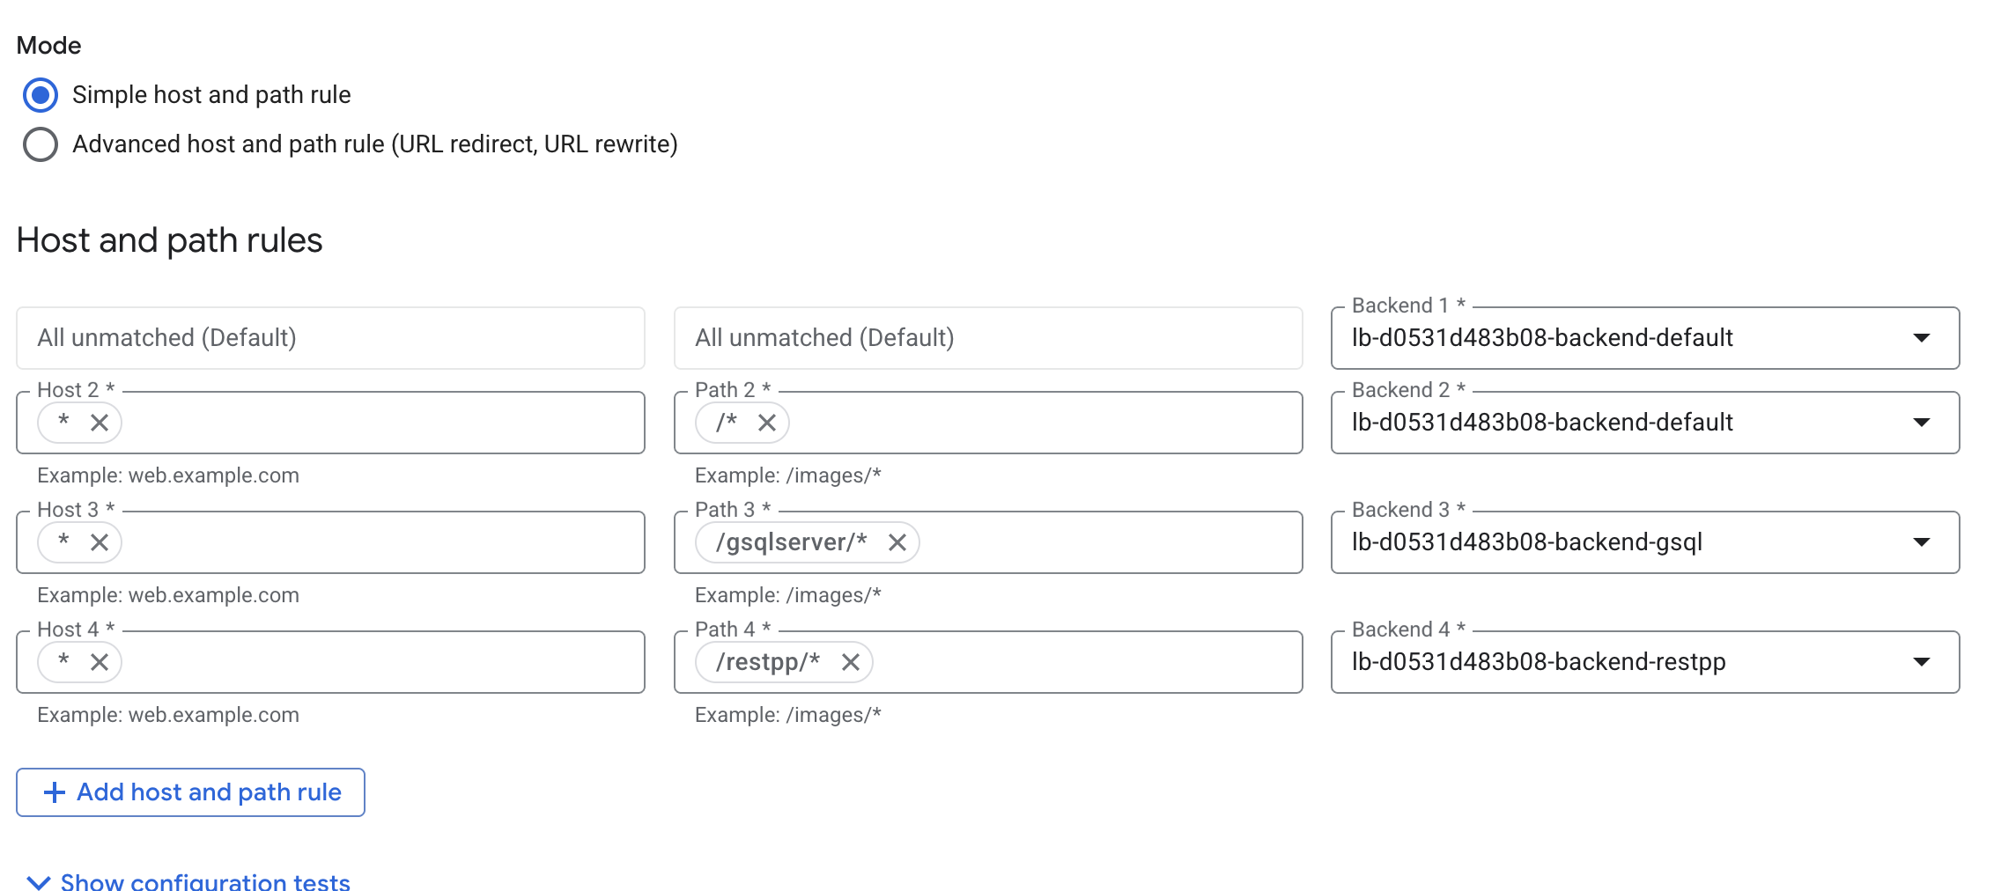Delete the /restpp/* path chip
2001x891 pixels.
pos(851,662)
